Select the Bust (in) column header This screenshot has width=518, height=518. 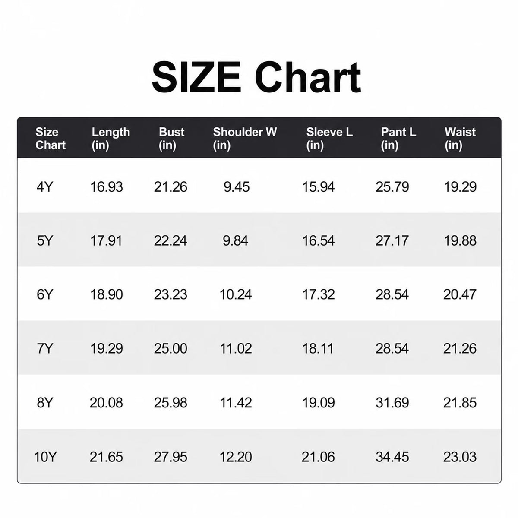pyautogui.click(x=171, y=139)
